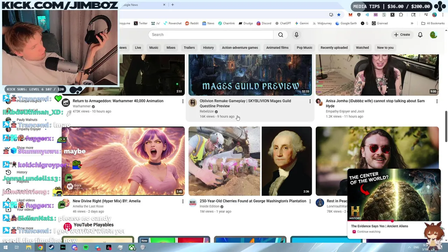This screenshot has height=252, width=448.
Task: Open Empathy Enjoyer and Jocii channel link
Action: pos(345,111)
